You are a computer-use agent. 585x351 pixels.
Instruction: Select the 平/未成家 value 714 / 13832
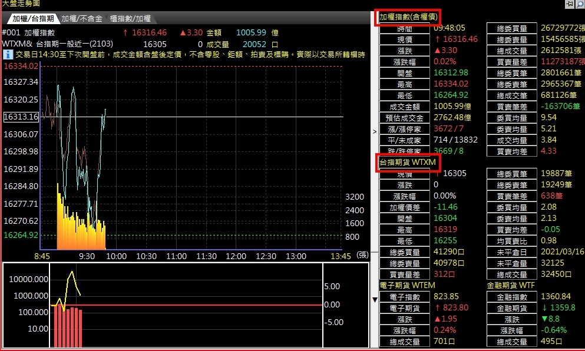pyautogui.click(x=455, y=140)
